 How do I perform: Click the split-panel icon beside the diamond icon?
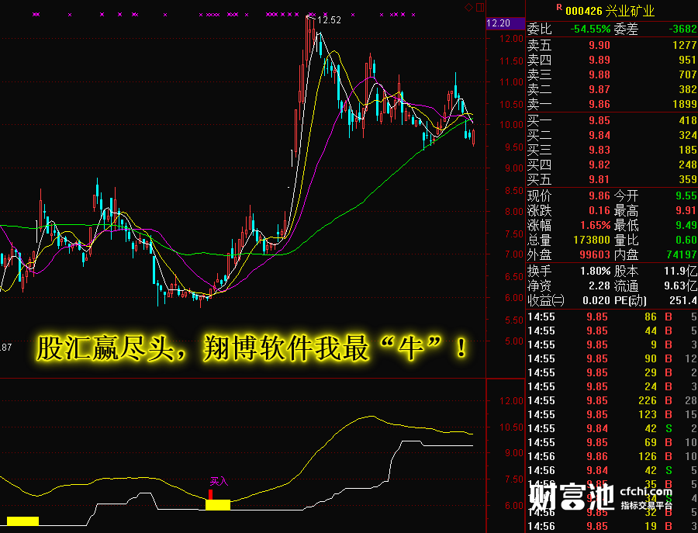pos(480,7)
